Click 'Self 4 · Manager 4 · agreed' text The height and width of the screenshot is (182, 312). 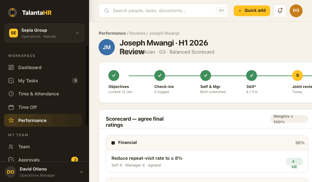point(136,165)
